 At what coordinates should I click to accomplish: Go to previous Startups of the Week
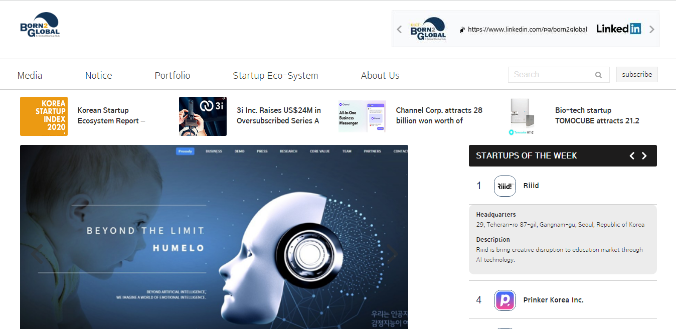click(632, 155)
